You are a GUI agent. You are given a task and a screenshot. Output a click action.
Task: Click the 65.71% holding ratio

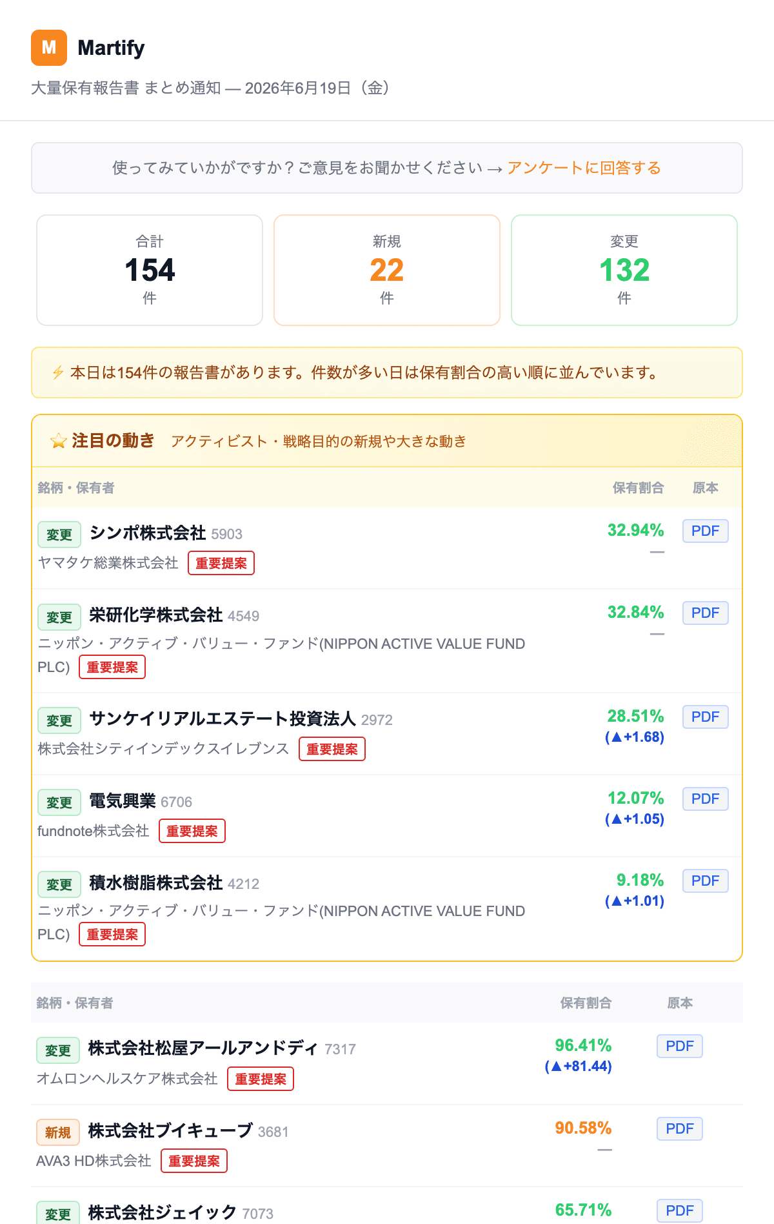(x=584, y=1210)
